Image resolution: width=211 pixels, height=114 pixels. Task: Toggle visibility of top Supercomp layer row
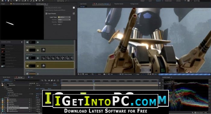[27, 42]
